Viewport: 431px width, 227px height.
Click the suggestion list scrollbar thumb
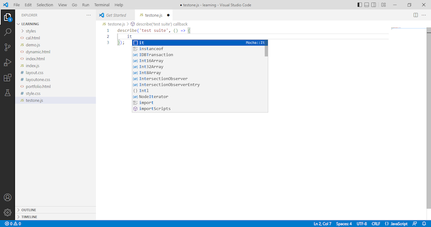(x=266, y=51)
